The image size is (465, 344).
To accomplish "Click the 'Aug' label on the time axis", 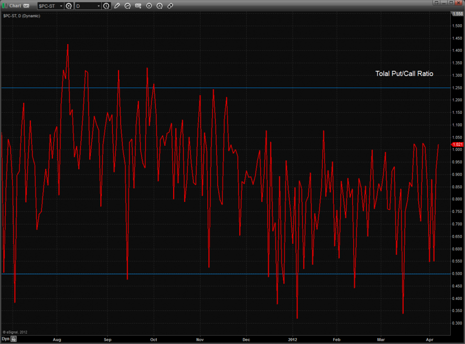I will point(57,340).
